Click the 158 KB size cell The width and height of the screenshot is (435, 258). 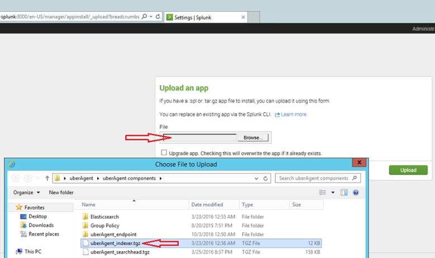click(313, 252)
